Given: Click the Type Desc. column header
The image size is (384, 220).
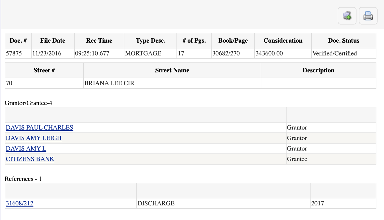Looking at the screenshot, I should (x=150, y=41).
